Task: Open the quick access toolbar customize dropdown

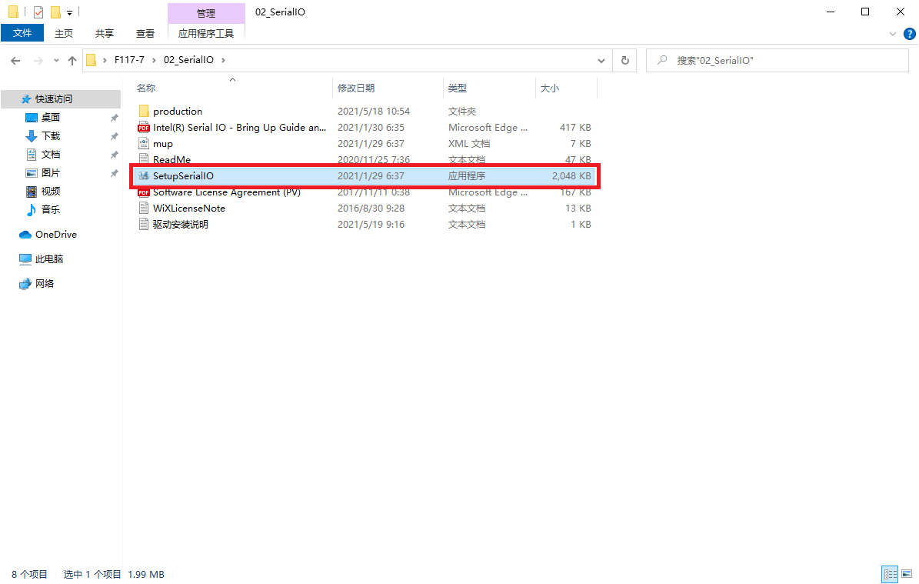Action: tap(69, 12)
